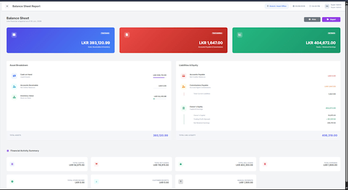
Task: Click the Manual Payments up-arrow icon
Action: pos(181,181)
